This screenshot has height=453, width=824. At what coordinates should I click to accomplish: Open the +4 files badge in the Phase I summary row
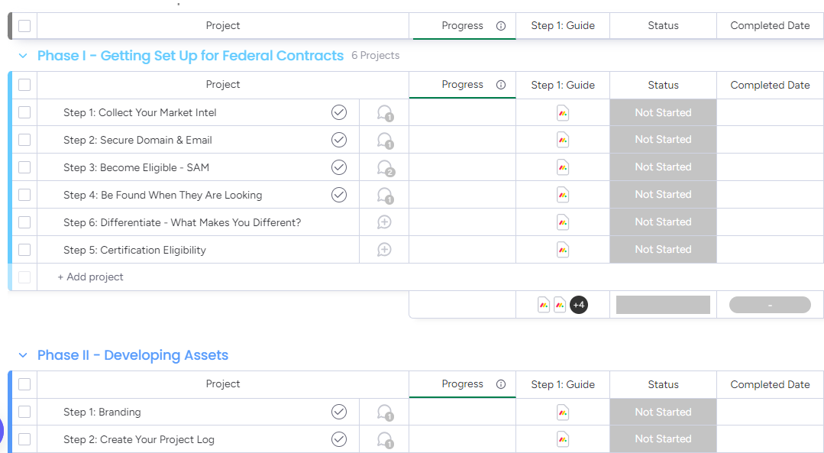click(x=579, y=305)
